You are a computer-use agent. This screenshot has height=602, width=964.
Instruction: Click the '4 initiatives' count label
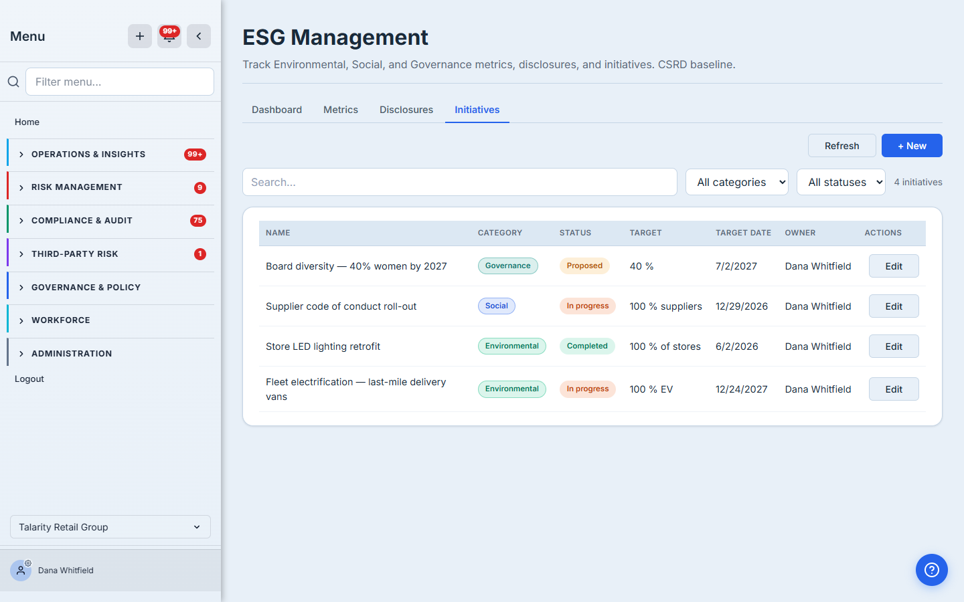point(918,182)
